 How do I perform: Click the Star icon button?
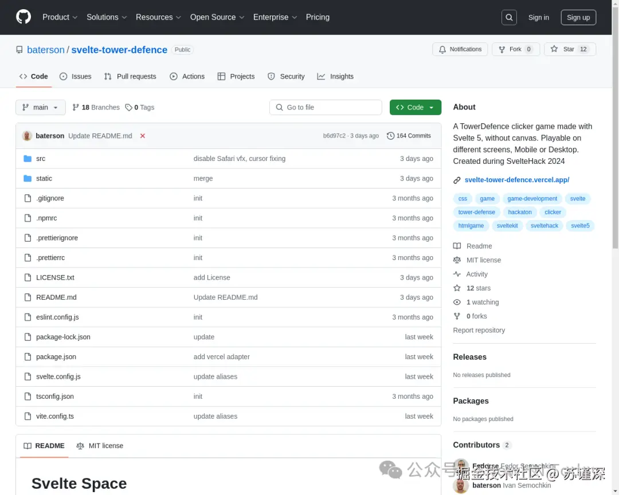point(554,49)
